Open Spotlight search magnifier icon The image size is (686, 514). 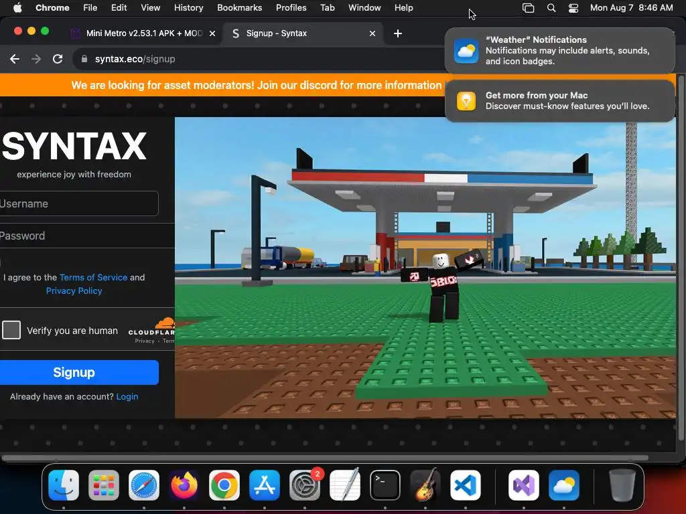pos(551,8)
